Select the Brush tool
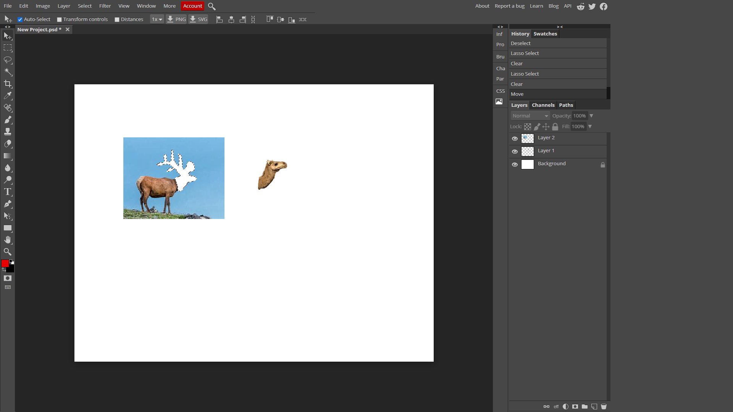 pyautogui.click(x=8, y=120)
